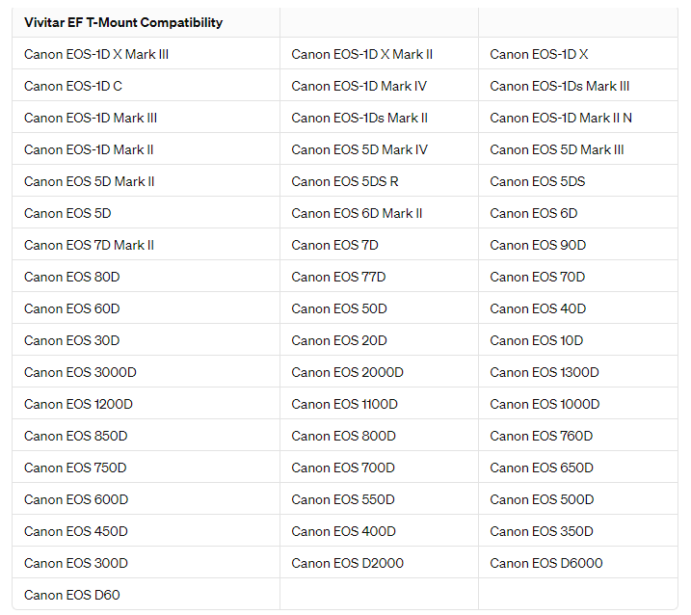691x615 pixels.
Task: Select the Canon EOS 90D cell
Action: (538, 245)
